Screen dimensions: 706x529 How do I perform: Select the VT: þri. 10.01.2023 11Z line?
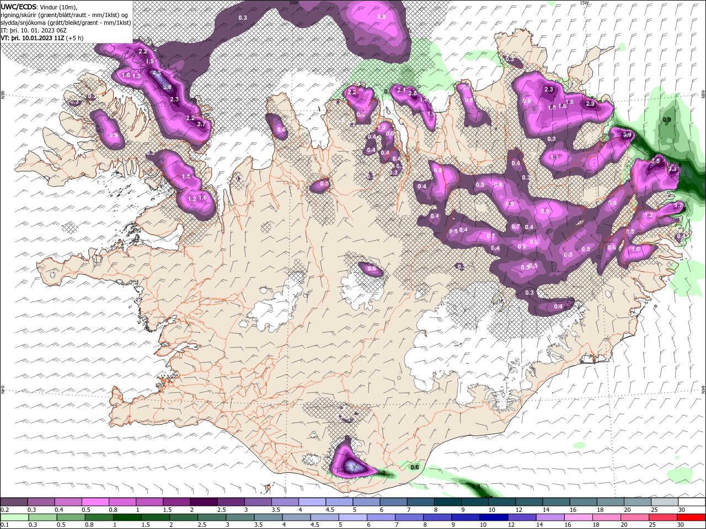pos(42,38)
